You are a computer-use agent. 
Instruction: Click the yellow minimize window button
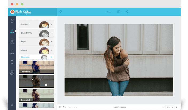17,4
